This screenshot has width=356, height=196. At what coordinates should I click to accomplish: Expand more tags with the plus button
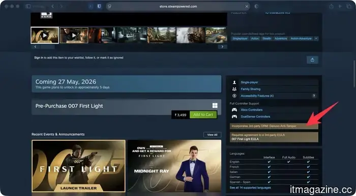pyautogui.click(x=316, y=38)
